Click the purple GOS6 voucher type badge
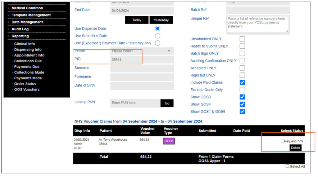Screen dimensions: 318x177 [169, 141]
